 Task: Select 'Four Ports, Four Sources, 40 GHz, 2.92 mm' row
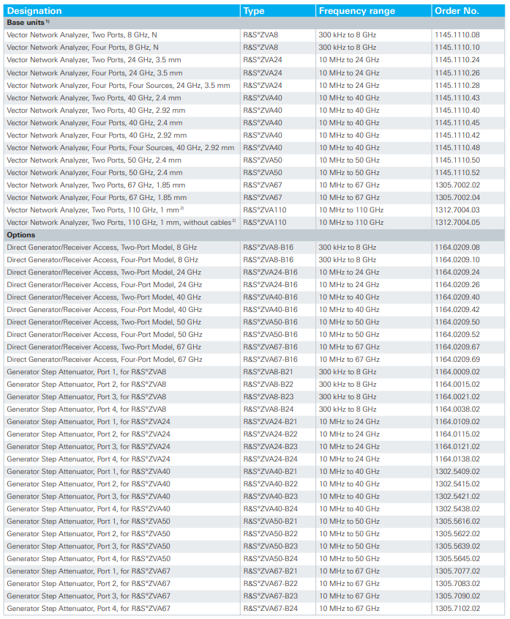(x=254, y=148)
